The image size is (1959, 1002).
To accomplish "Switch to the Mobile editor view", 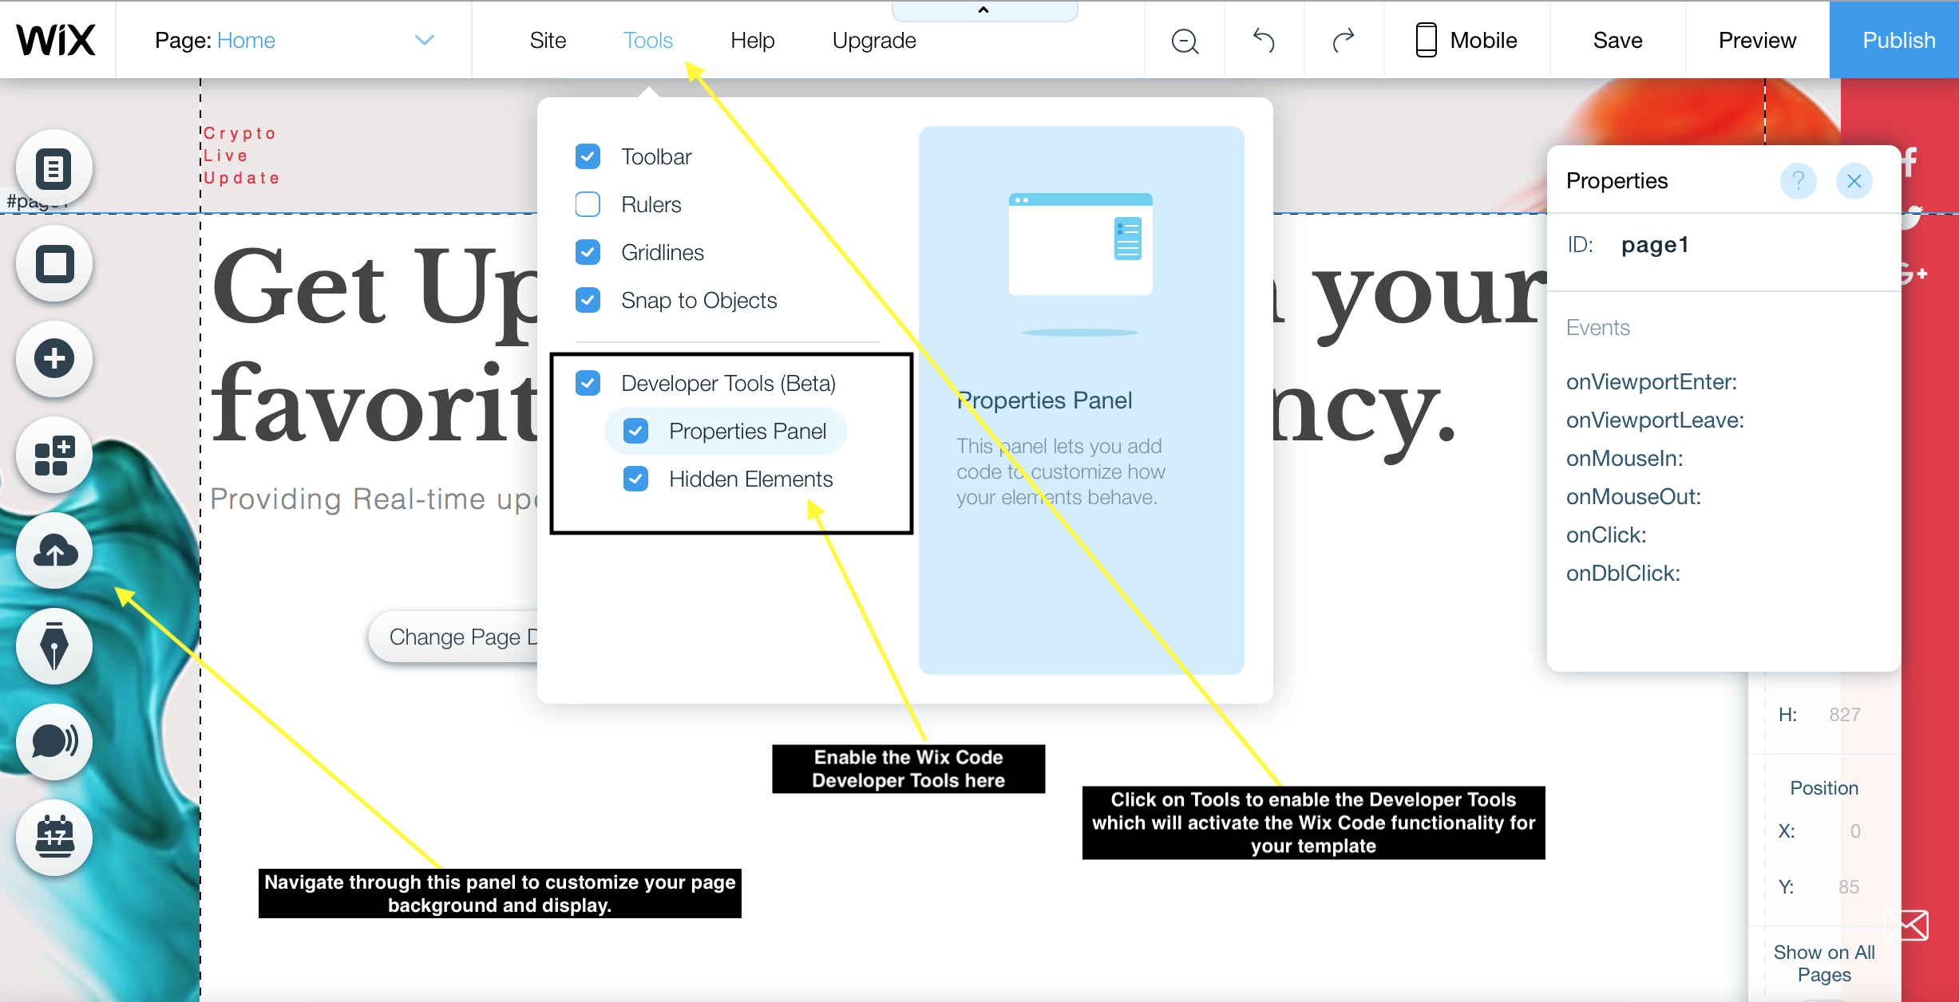I will [x=1466, y=40].
